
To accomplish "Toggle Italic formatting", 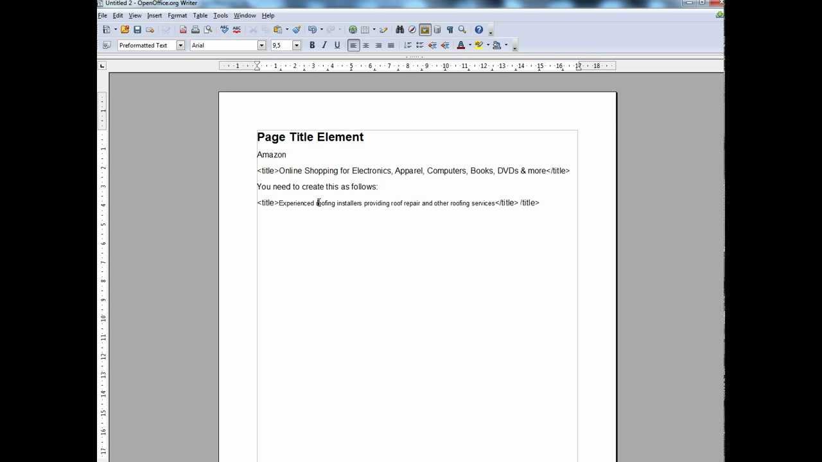I will pos(324,45).
